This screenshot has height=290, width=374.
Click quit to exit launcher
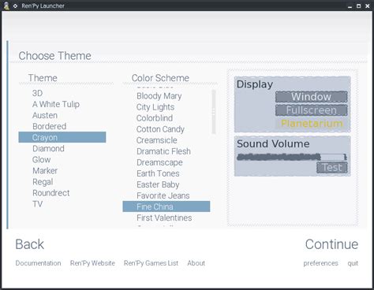(x=353, y=263)
